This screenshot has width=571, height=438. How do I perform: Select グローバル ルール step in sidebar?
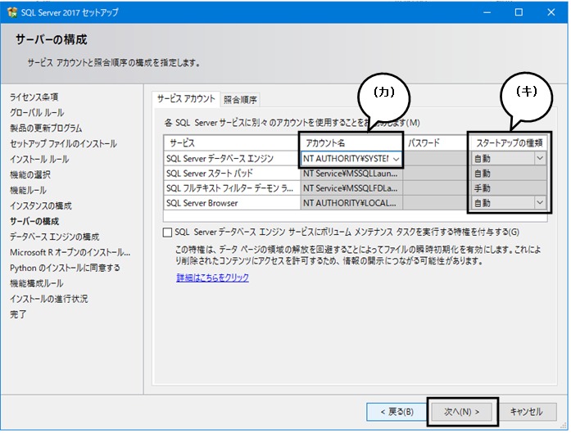coord(37,113)
